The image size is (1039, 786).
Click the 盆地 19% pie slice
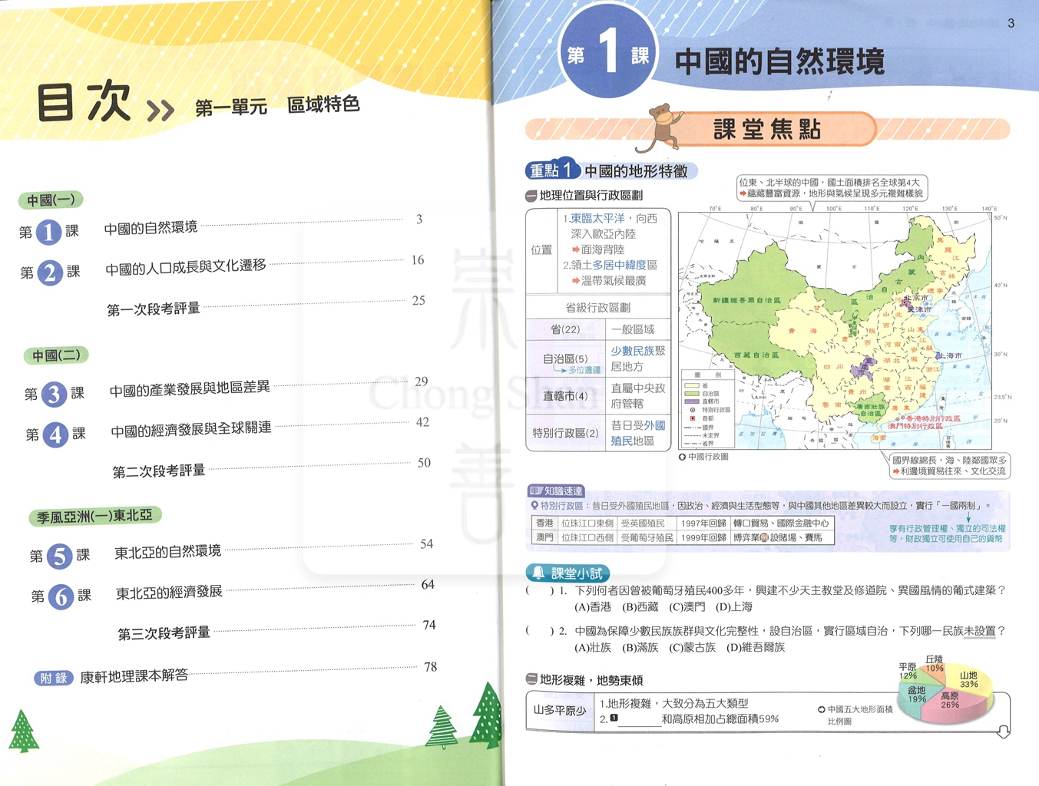915,697
